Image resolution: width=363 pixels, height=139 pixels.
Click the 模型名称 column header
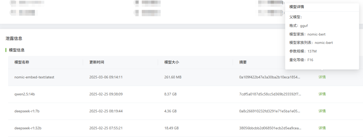[x=22, y=62]
